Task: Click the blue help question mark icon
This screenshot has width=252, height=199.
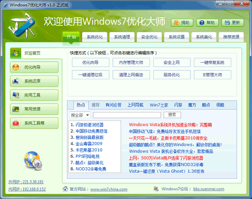Action: click(202, 23)
